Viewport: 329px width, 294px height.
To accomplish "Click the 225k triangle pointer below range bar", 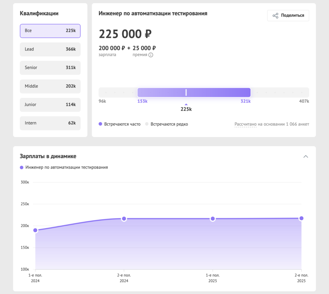I will pos(186,104).
